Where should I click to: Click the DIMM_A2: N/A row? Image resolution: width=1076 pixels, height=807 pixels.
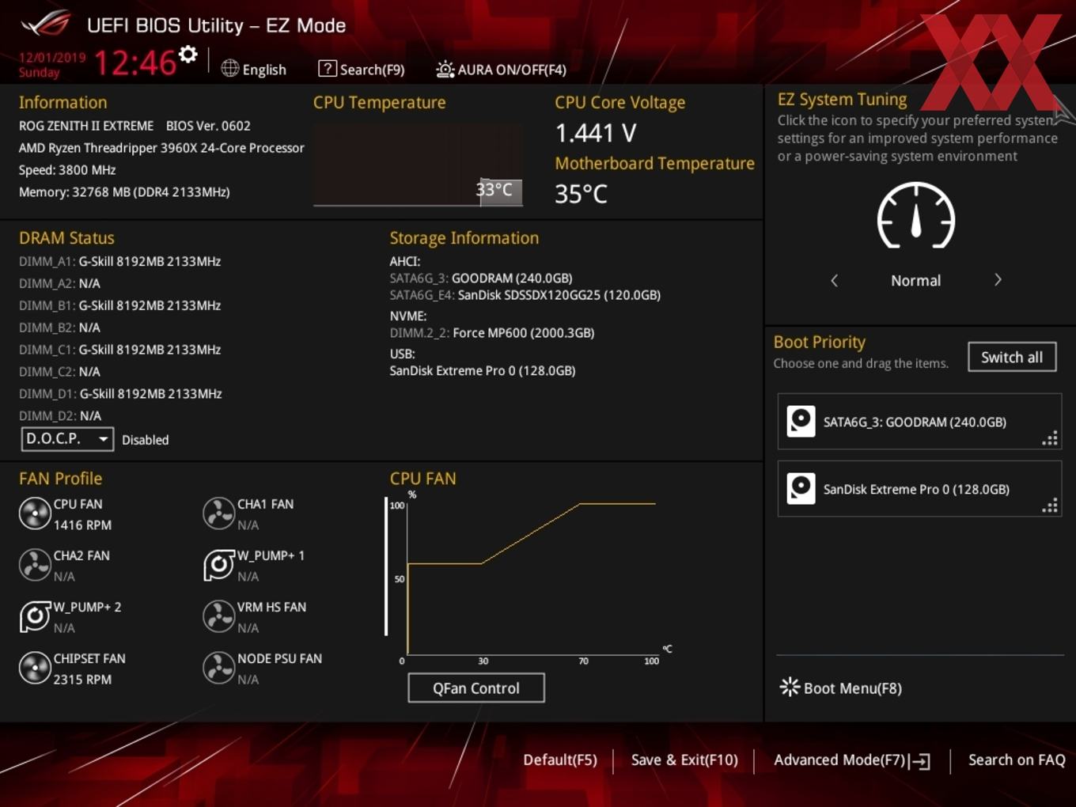coord(59,283)
